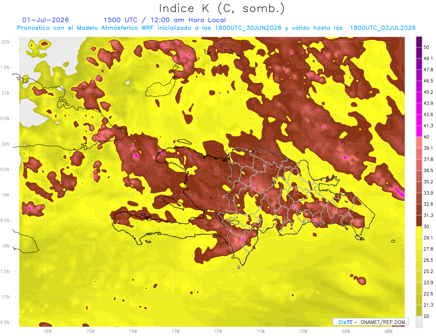Click the "73W" longitude label
Image resolution: width=436 pixels, height=336 pixels.
click(175, 331)
